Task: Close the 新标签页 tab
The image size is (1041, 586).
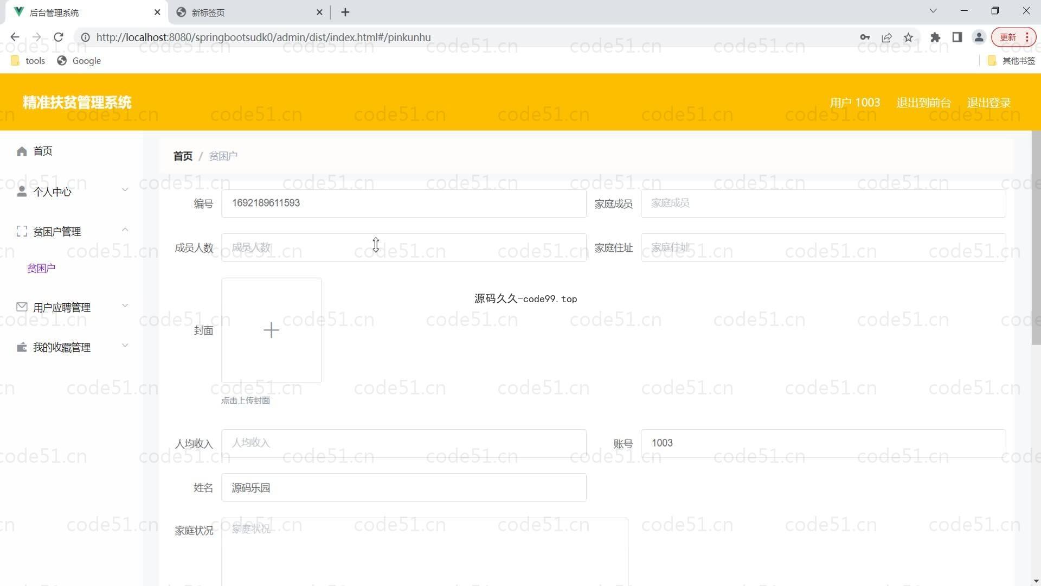Action: [x=319, y=12]
